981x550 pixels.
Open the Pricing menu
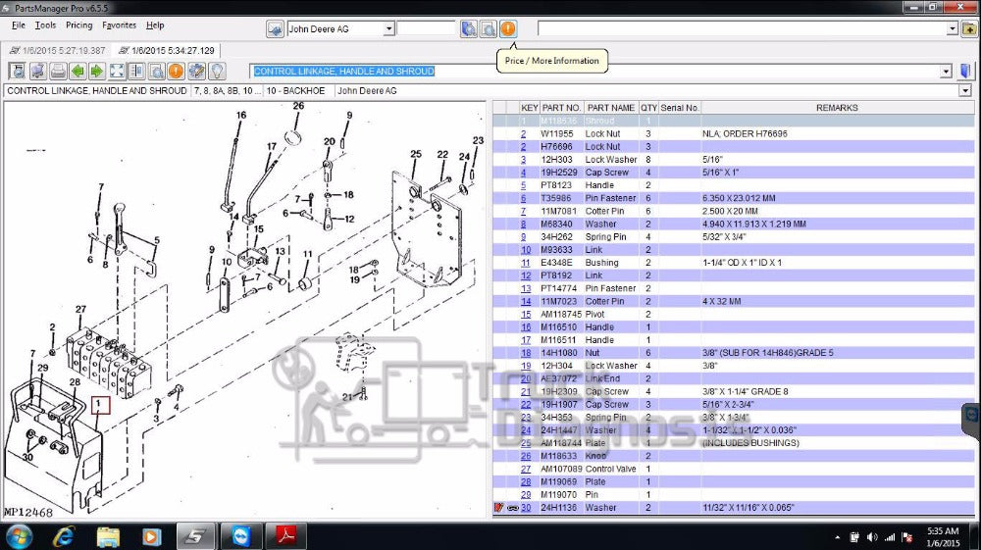click(78, 25)
